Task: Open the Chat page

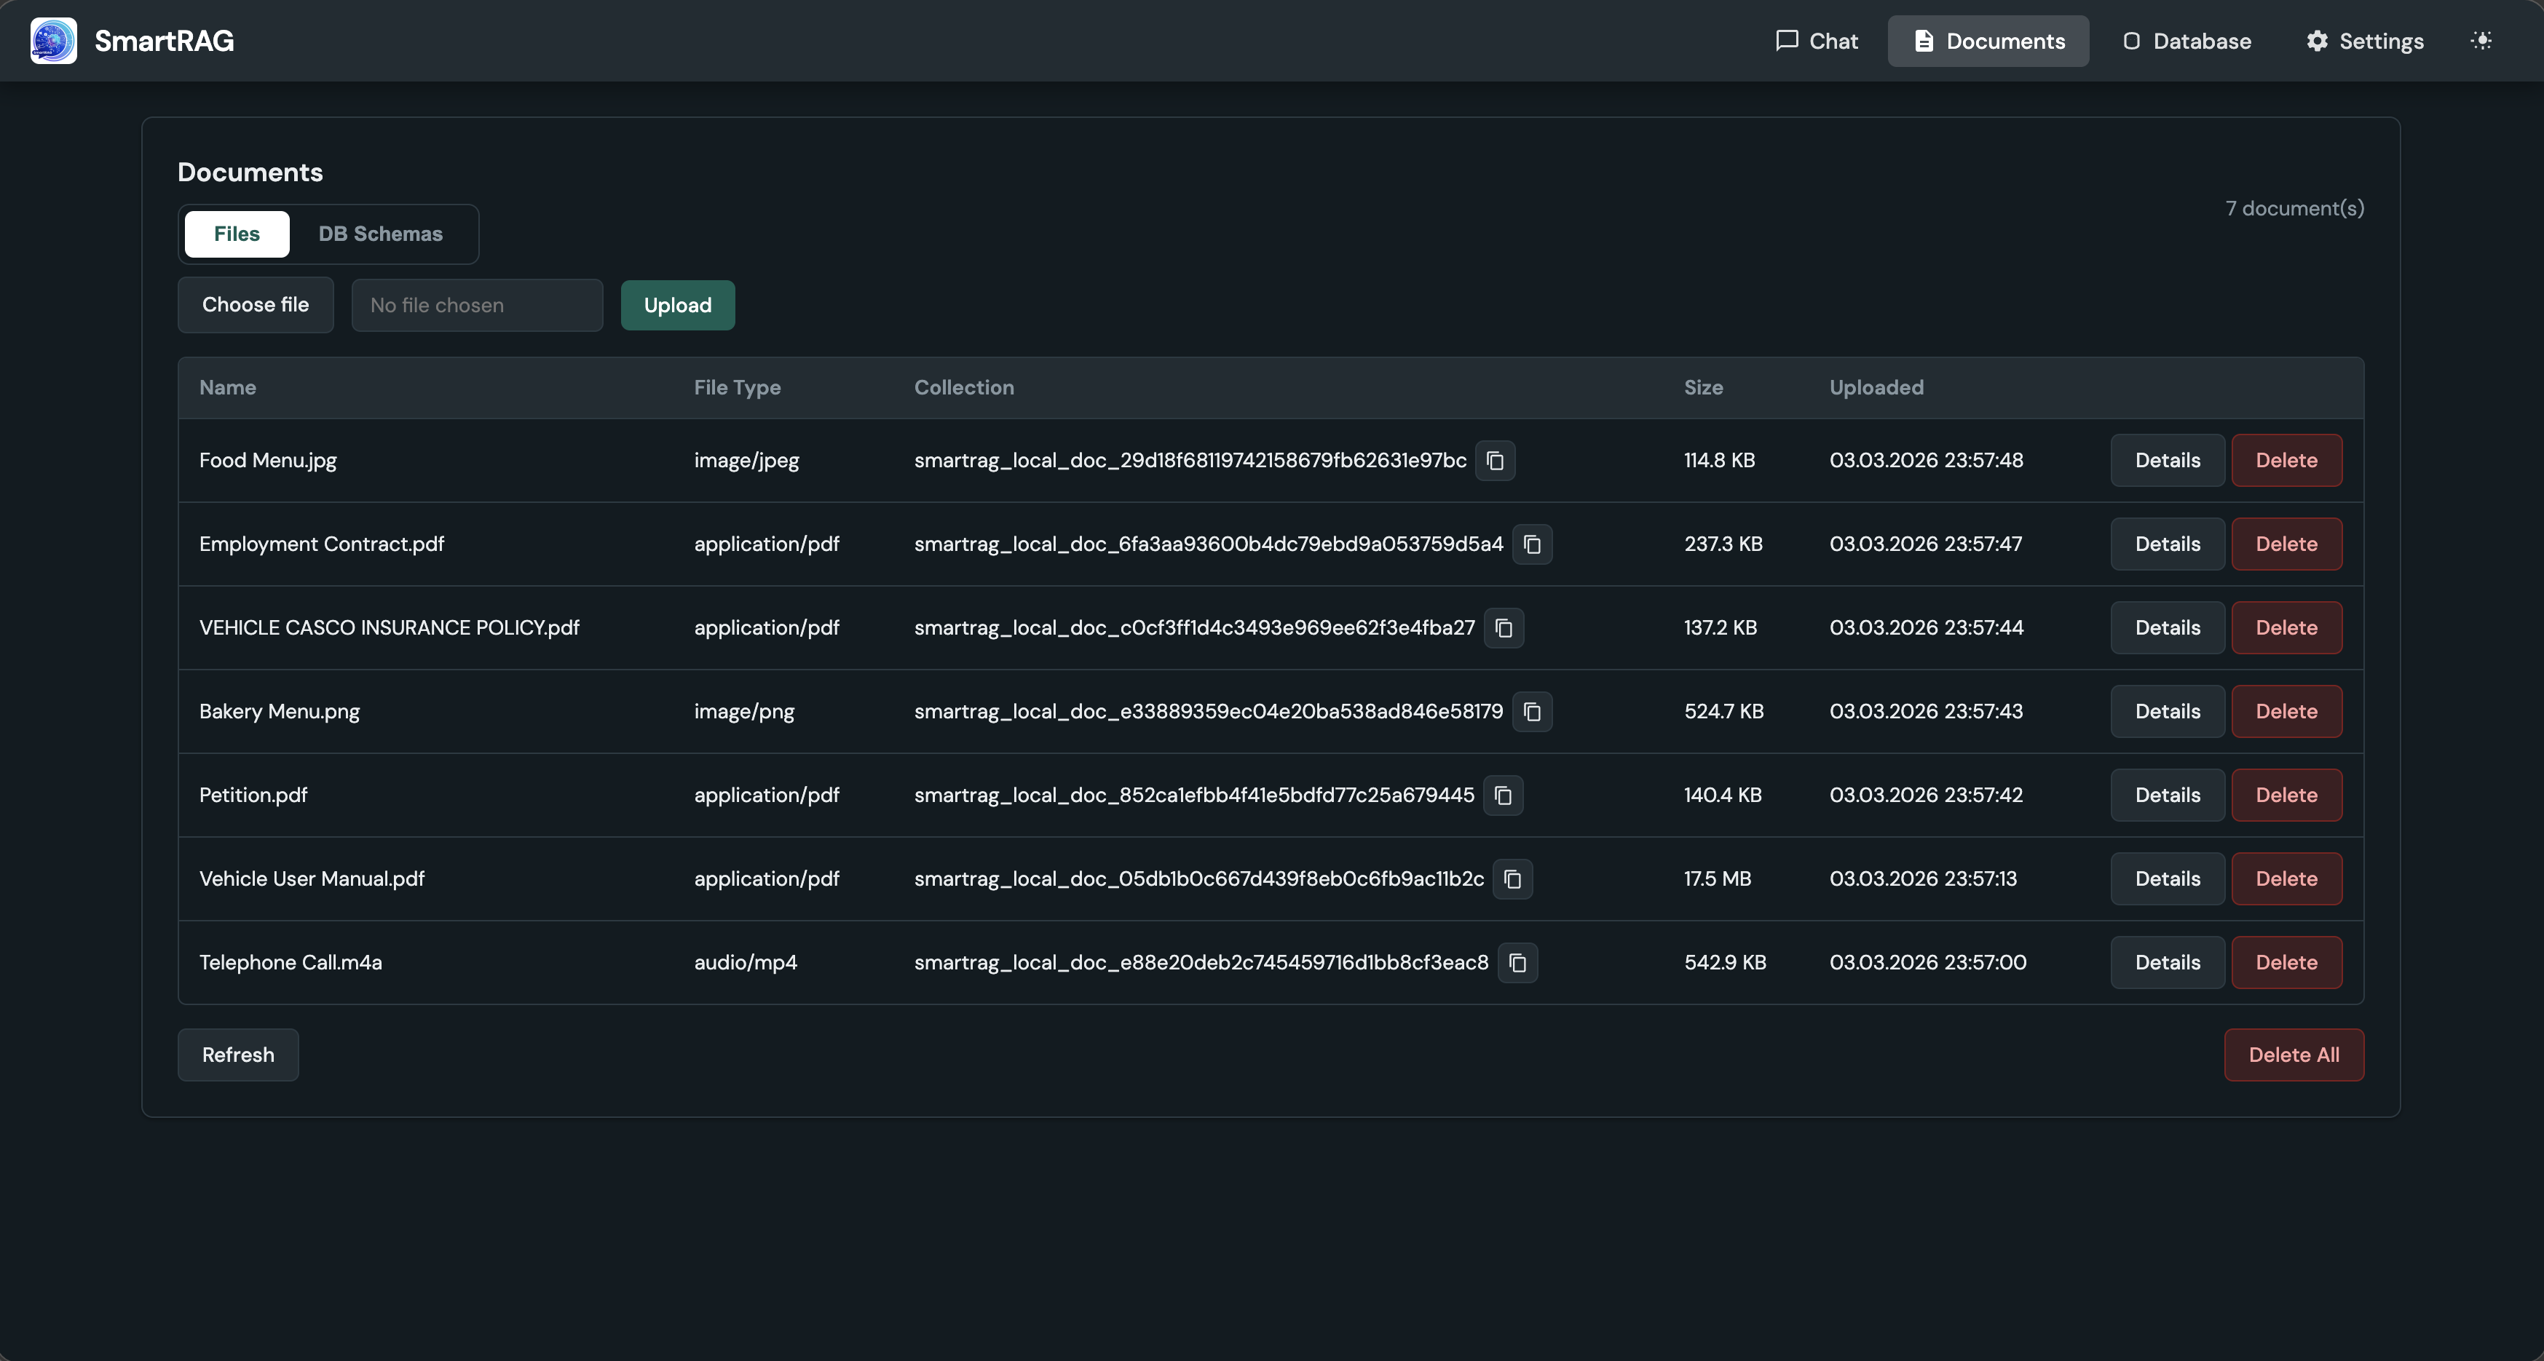Action: (1816, 41)
